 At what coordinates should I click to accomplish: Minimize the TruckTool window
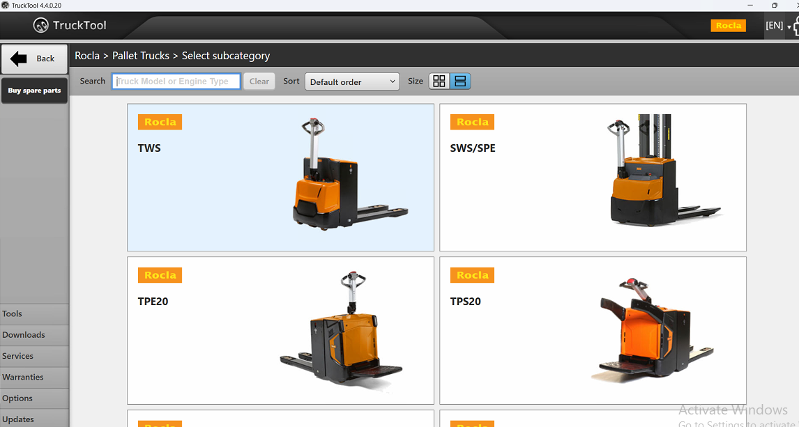pos(751,5)
